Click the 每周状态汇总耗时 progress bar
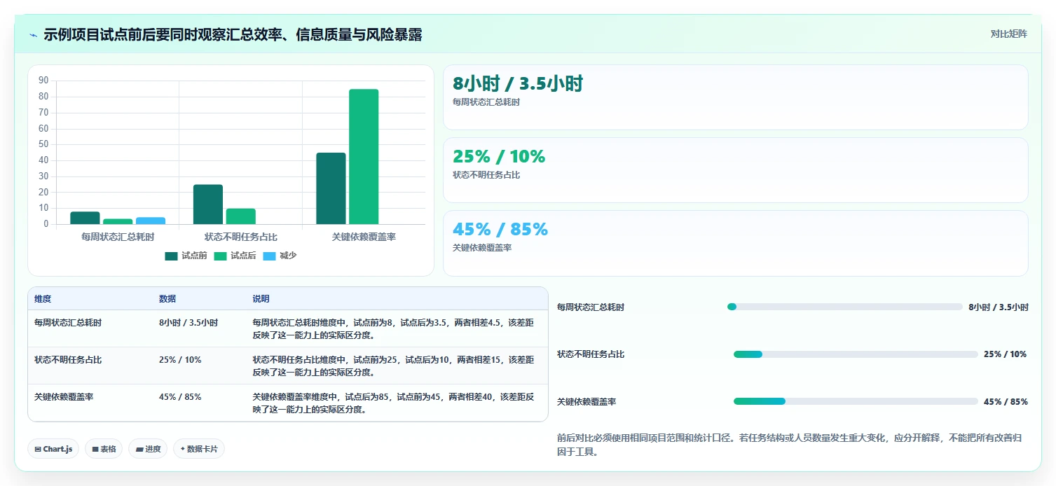 point(845,307)
